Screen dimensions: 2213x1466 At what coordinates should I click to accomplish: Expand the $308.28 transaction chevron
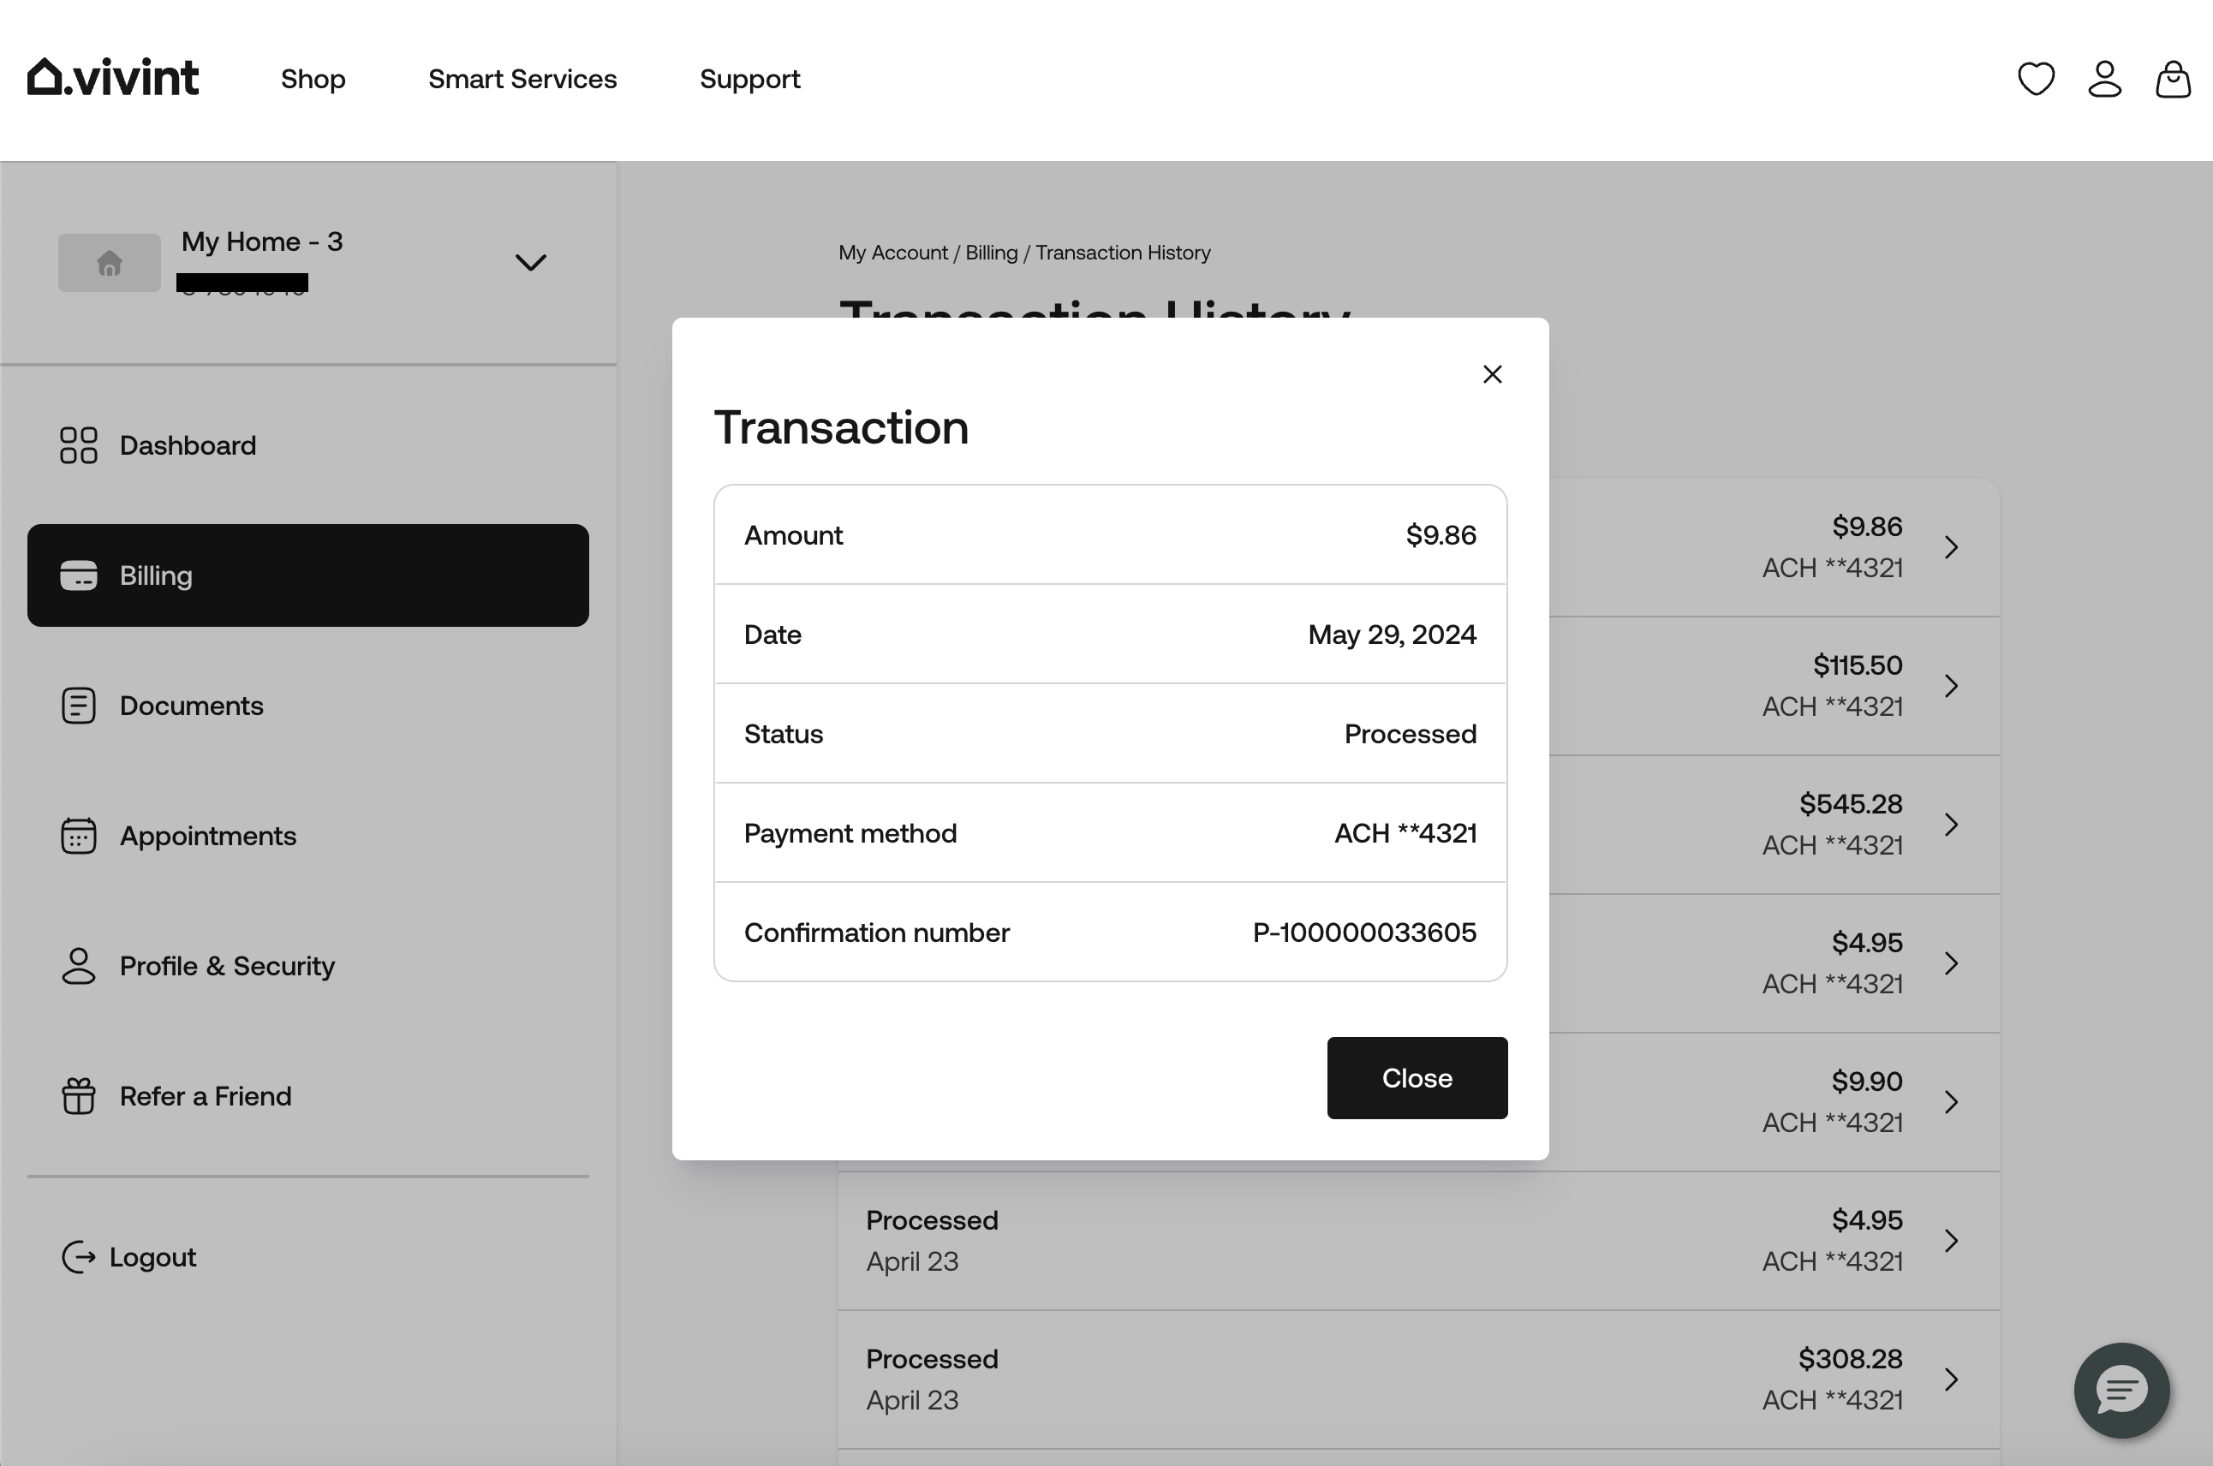pos(1951,1379)
